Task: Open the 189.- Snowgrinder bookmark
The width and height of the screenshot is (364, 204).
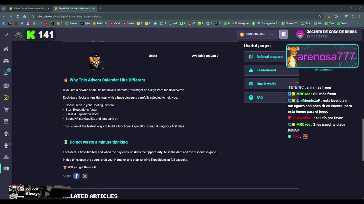Action: point(265,23)
